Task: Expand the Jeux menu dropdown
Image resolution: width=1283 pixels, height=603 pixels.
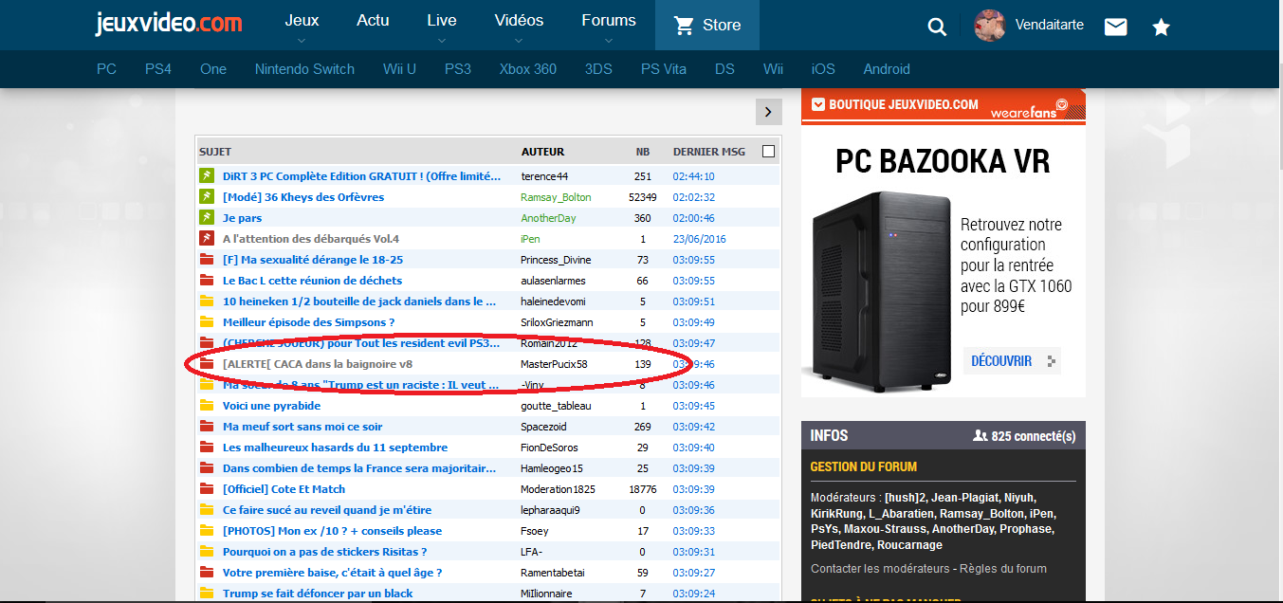Action: (302, 26)
